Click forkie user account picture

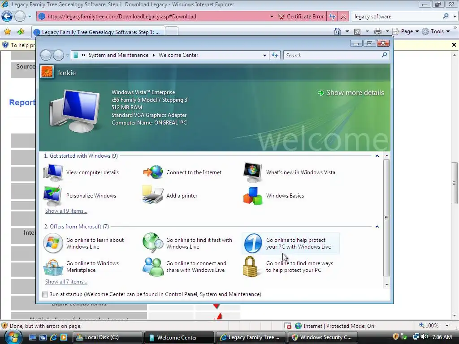(47, 72)
